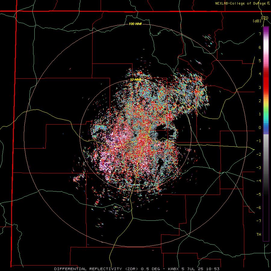Click the 0 value on color scale
This screenshot has width=271, height=271.
[260, 128]
